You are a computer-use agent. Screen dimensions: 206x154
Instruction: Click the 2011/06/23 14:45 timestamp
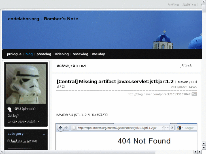(x=184, y=87)
